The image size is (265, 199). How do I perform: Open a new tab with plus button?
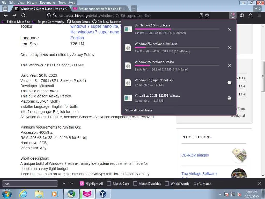[134, 9]
